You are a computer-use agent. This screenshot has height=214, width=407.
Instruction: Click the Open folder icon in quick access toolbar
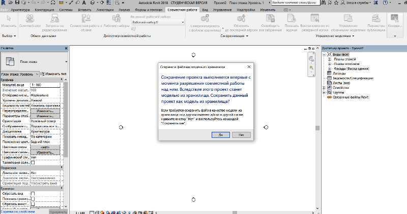[x=11, y=3]
